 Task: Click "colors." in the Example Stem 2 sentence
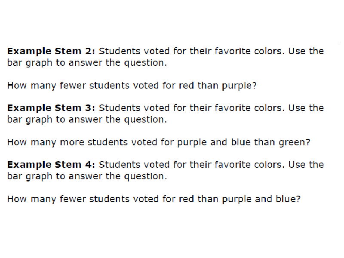pos(269,51)
